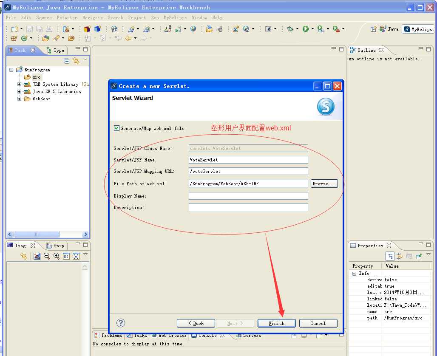This screenshot has width=437, height=356.
Task: Click the Back button in wizard
Action: pos(196,323)
